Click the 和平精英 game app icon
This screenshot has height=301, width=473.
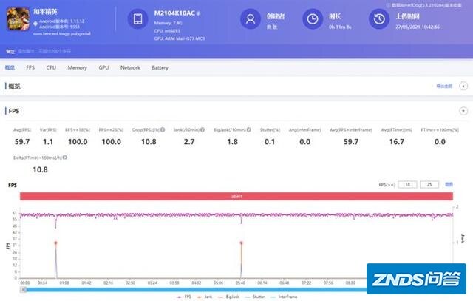pos(18,18)
